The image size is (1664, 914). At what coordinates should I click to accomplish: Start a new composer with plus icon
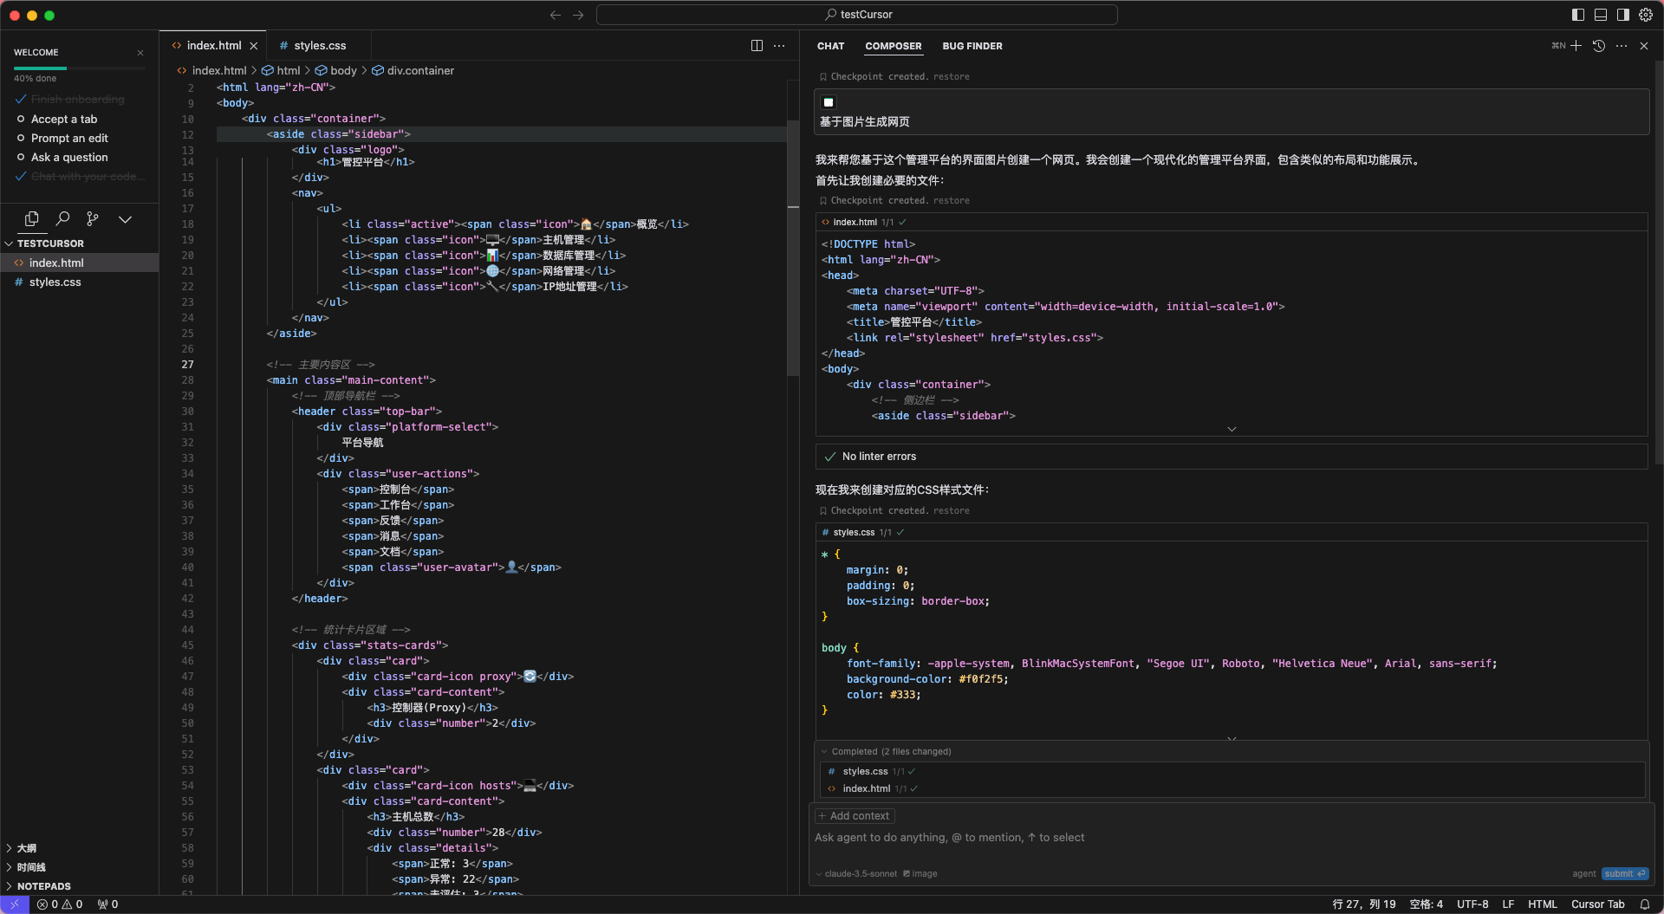pyautogui.click(x=1576, y=46)
